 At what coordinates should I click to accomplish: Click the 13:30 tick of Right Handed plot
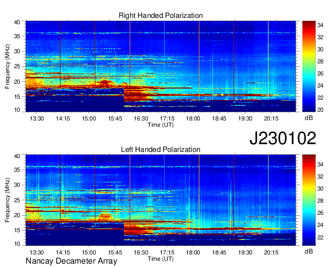(x=37, y=119)
